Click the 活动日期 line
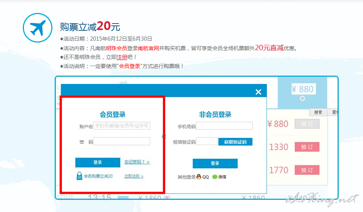Image resolution: width=363 pixels, height=212 pixels. pyautogui.click(x=106, y=39)
